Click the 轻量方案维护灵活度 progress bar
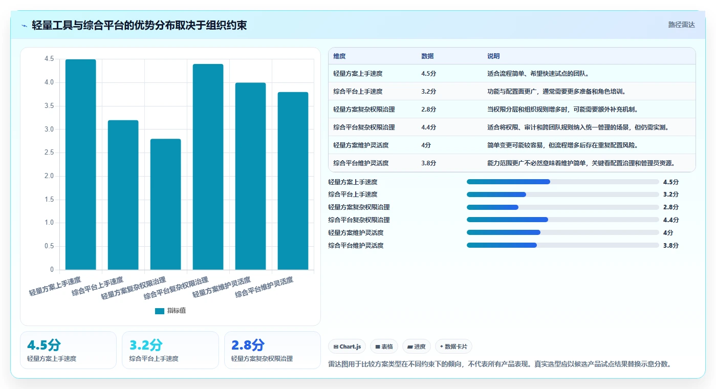 tap(563, 232)
